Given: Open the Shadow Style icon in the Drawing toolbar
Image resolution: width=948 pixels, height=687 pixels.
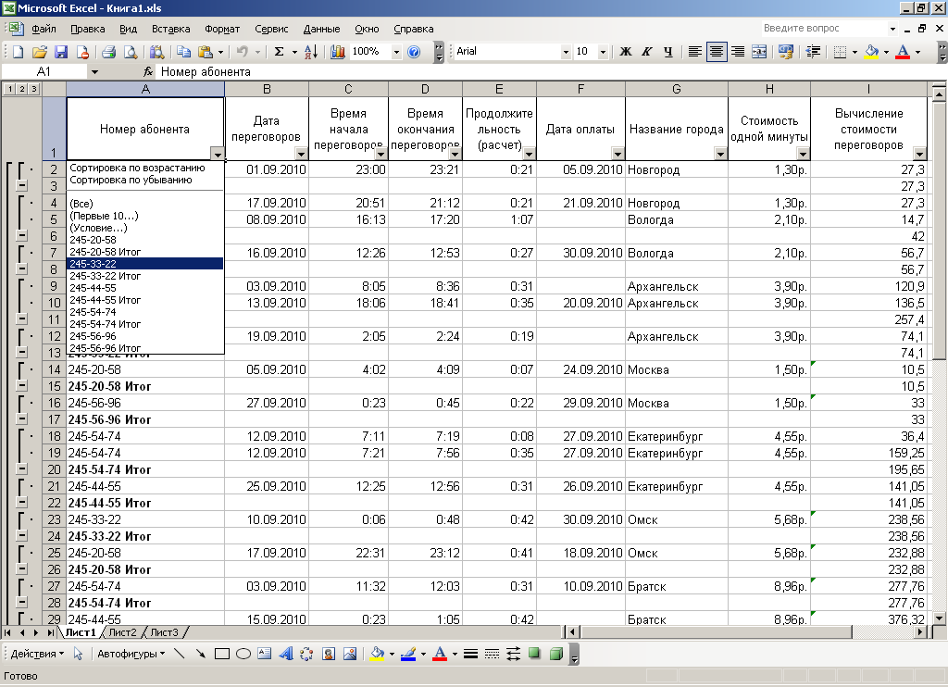Looking at the screenshot, I should tap(534, 654).
